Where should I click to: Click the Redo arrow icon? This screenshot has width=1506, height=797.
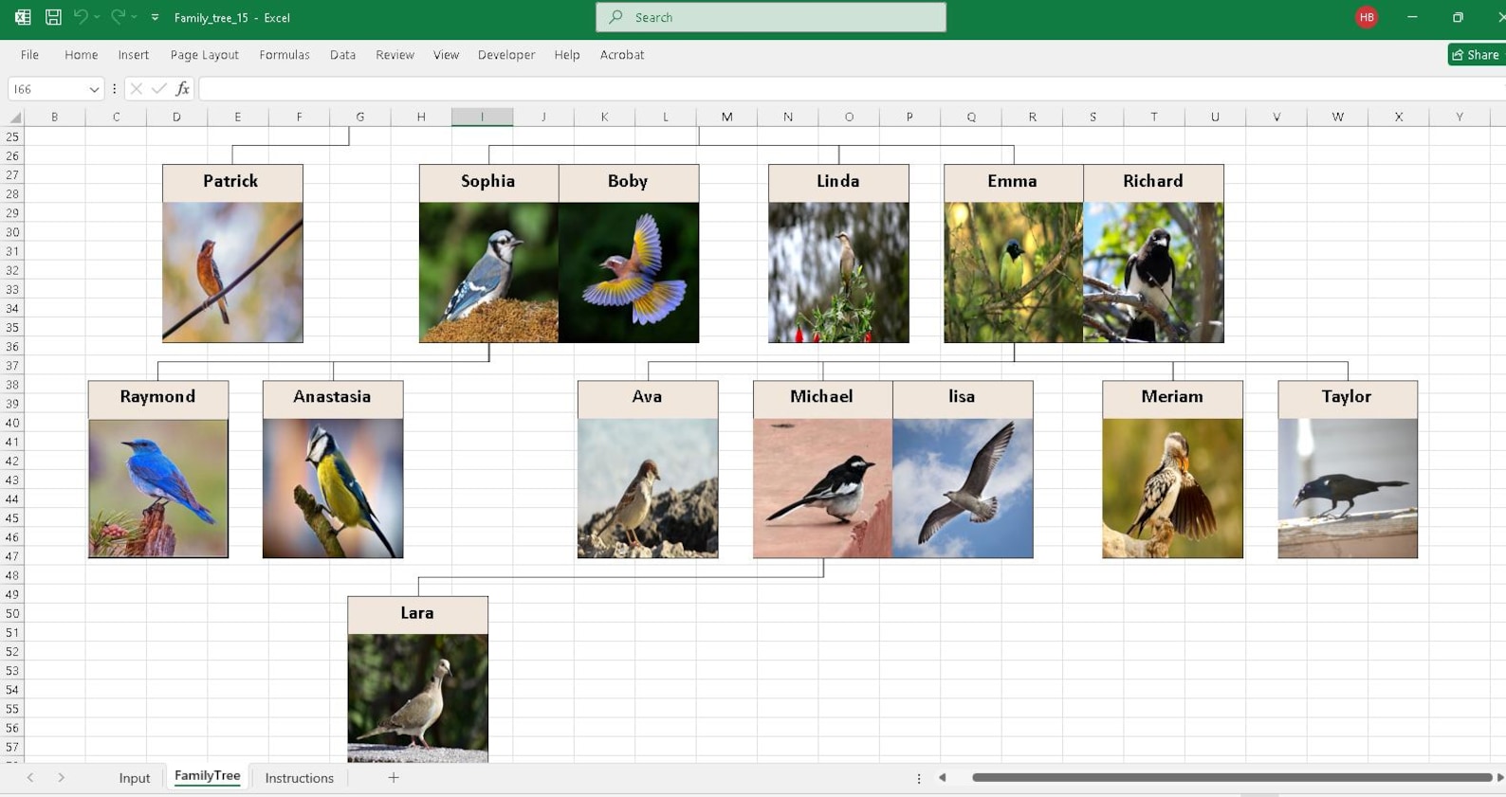pos(118,17)
